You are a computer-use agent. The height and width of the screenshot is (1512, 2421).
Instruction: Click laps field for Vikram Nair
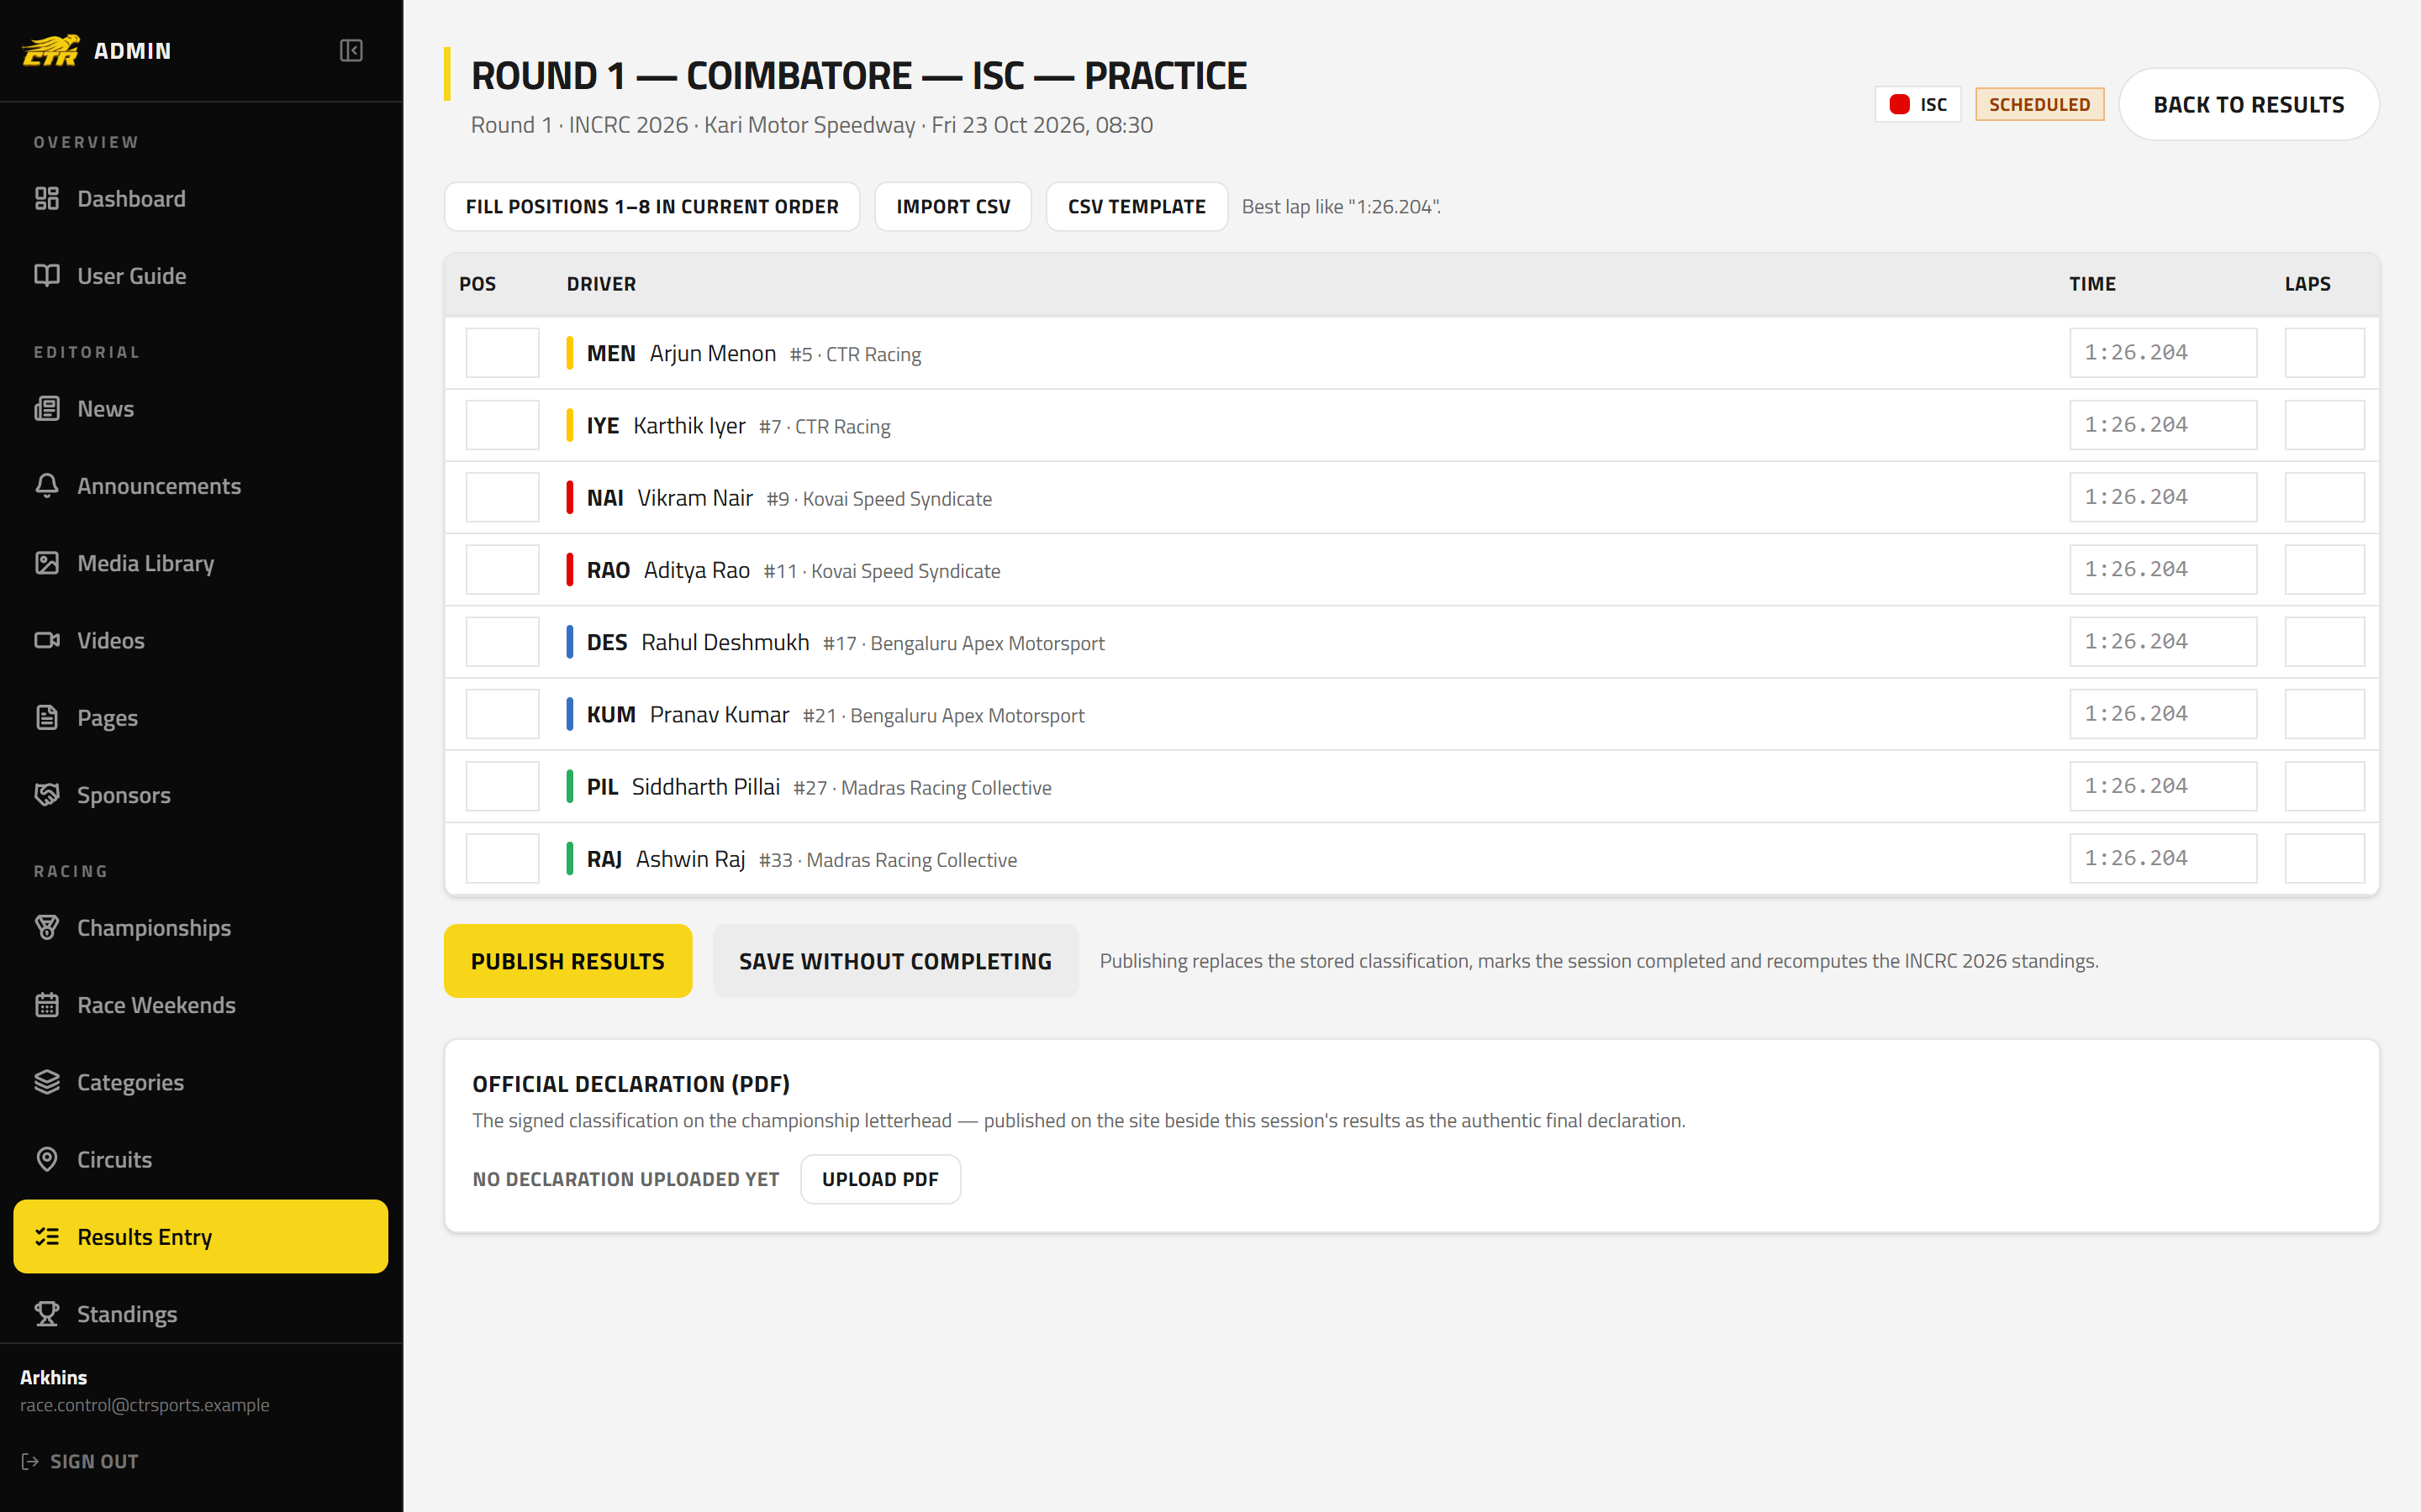pyautogui.click(x=2324, y=497)
